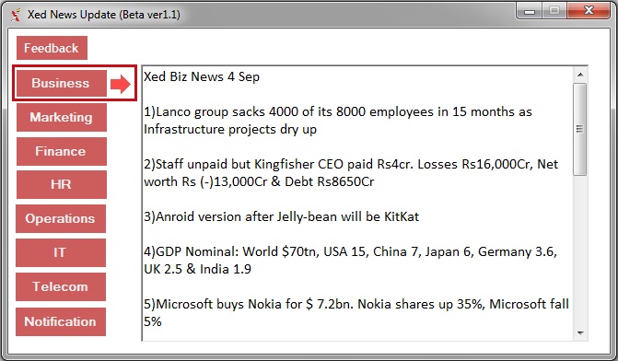618x361 pixels.
Task: Open the Notification section
Action: (61, 321)
